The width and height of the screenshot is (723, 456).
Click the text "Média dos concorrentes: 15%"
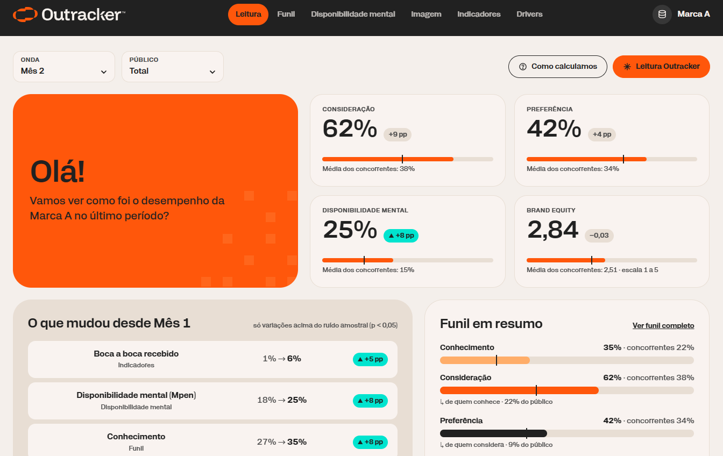[x=368, y=270]
